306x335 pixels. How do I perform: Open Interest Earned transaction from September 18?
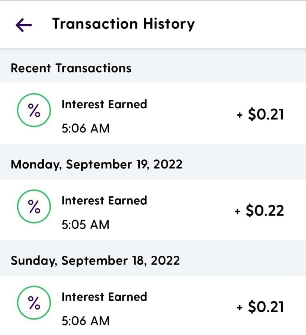pos(153,306)
